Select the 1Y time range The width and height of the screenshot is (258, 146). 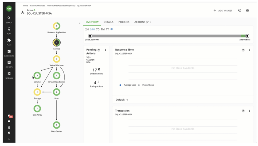tap(108, 29)
